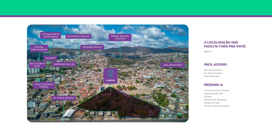Select 'Villefort' in the nearby list
Screen dimensions: 272x136
(208, 97)
